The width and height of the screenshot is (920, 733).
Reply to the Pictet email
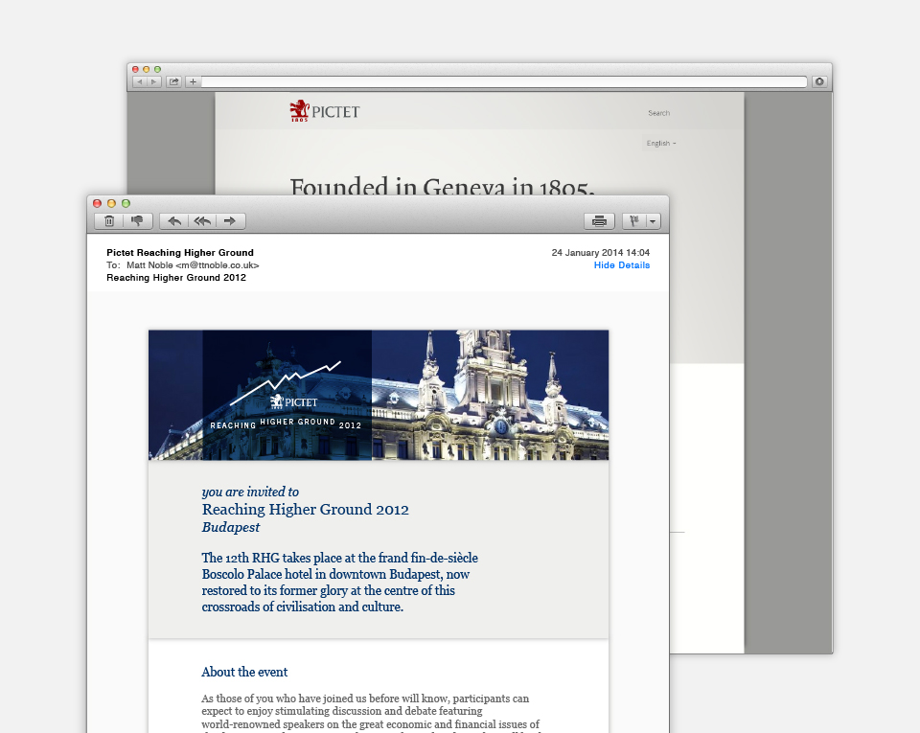[x=173, y=220]
